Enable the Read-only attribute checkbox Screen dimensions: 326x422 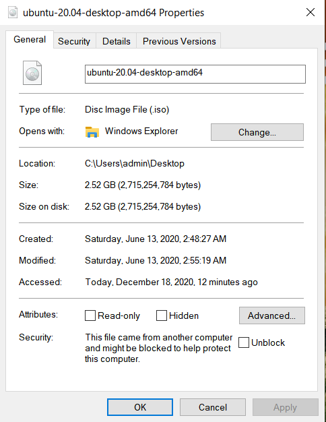click(x=90, y=315)
